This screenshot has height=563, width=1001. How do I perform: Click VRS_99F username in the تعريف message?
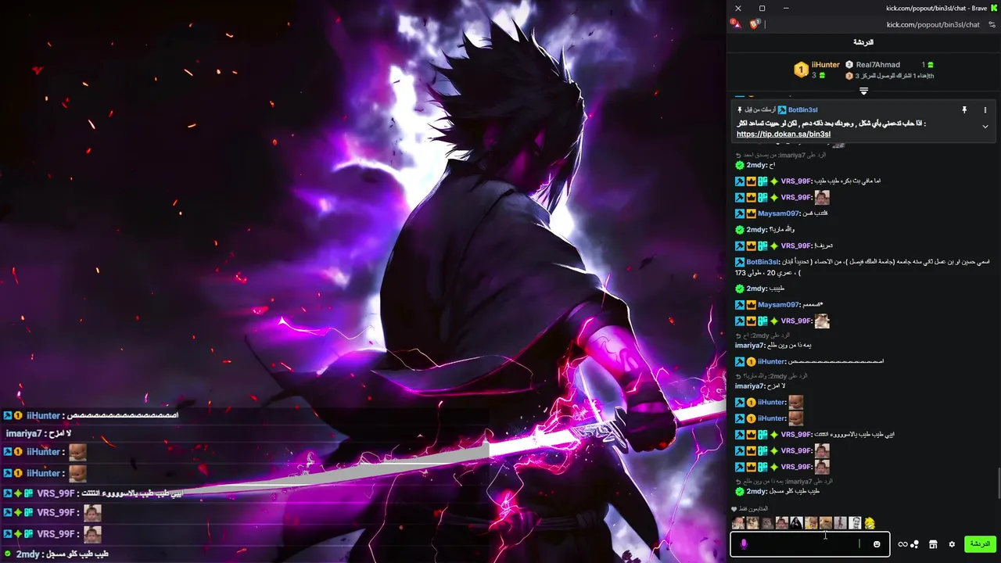pyautogui.click(x=797, y=246)
